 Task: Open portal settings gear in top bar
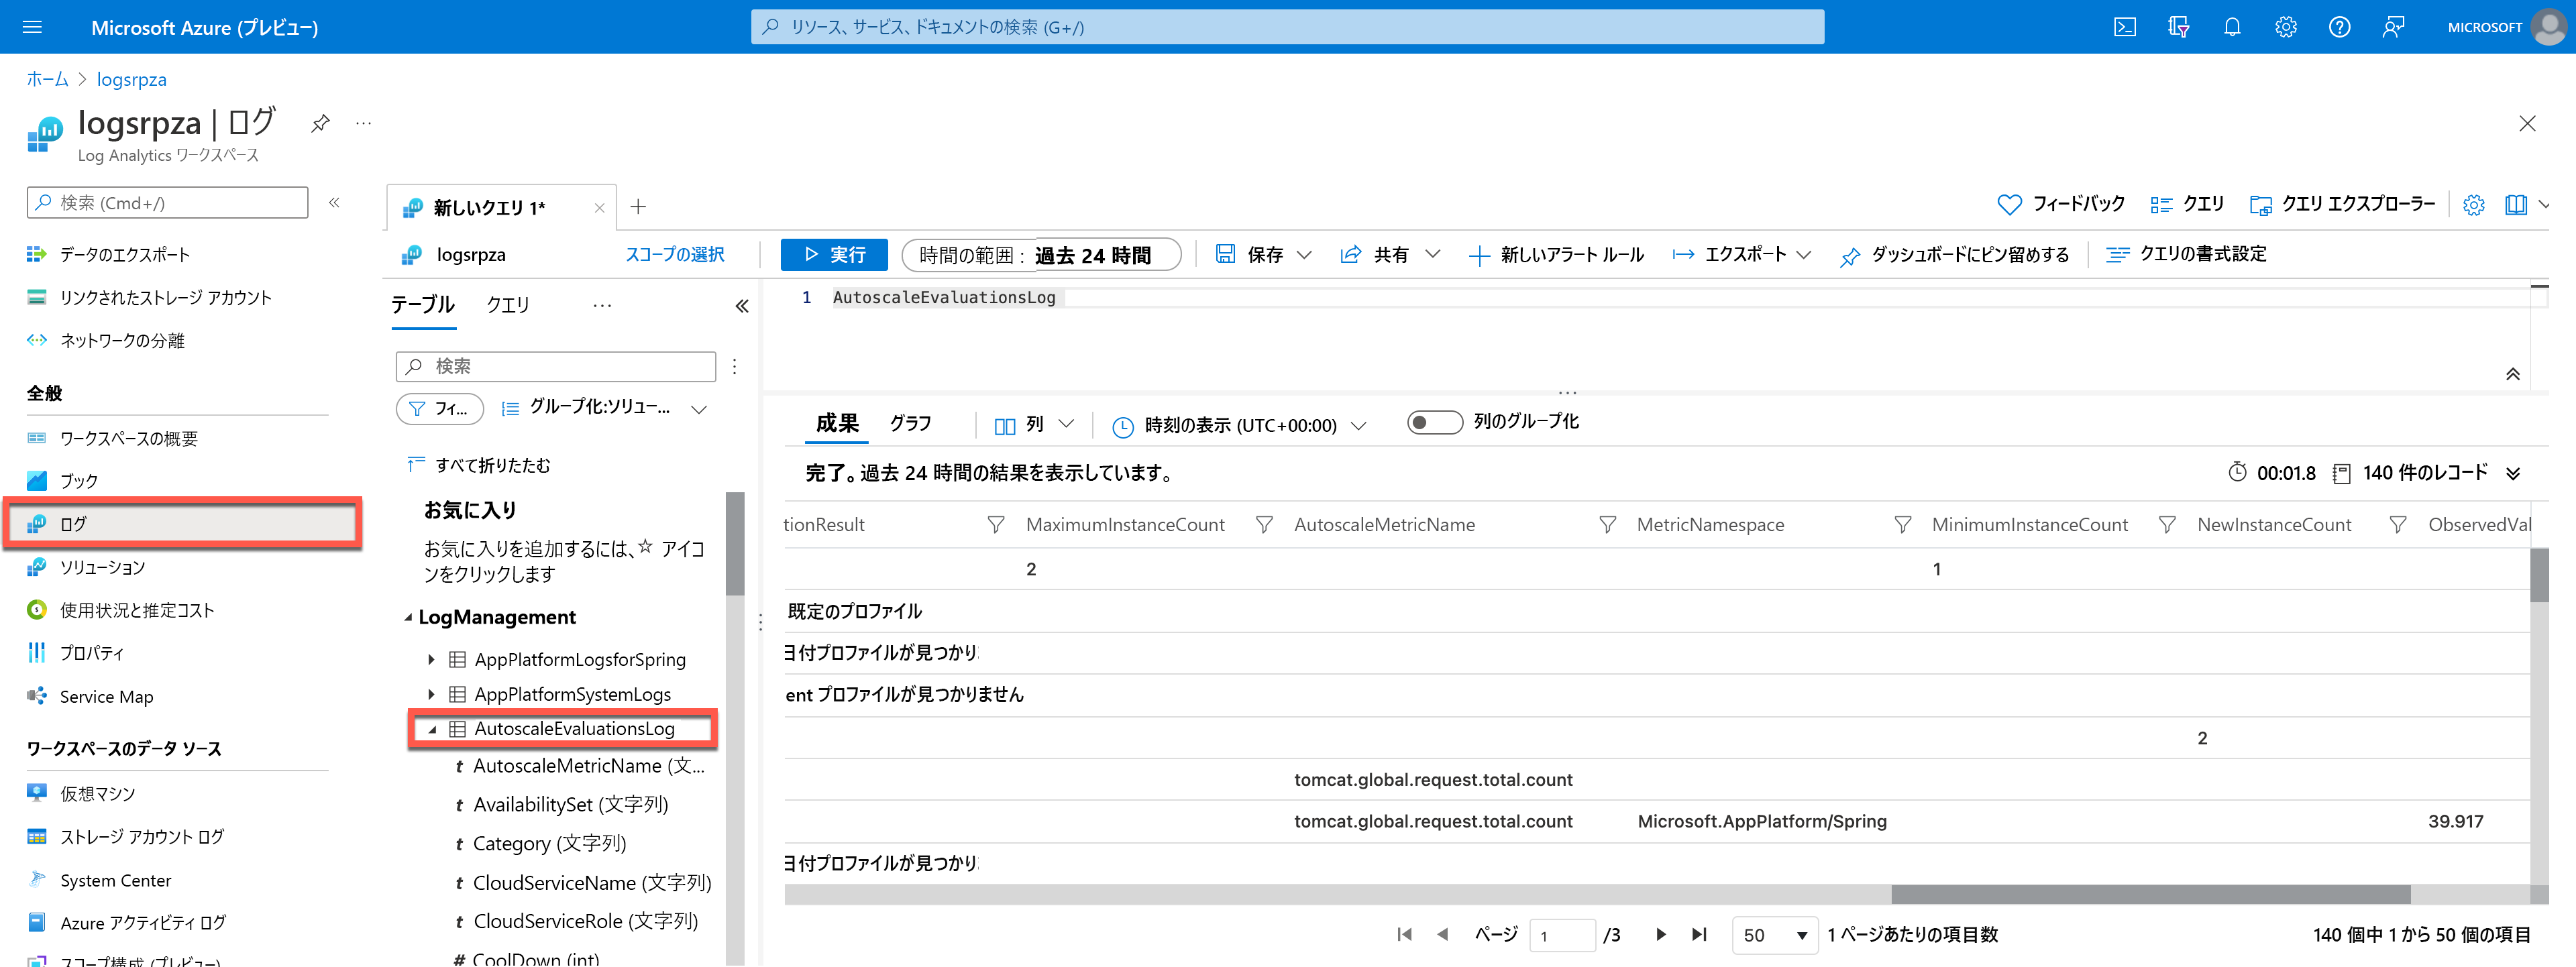(2286, 27)
